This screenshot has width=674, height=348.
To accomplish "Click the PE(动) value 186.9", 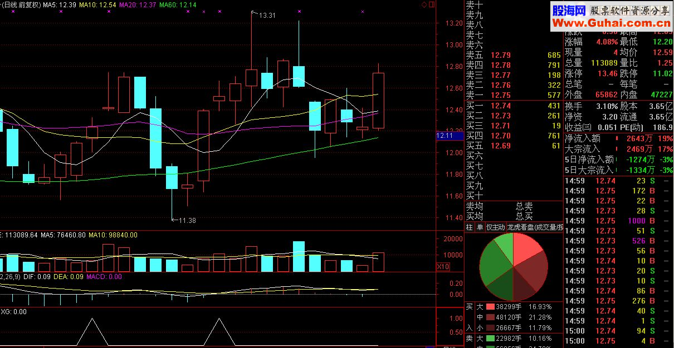I will 663,127.
